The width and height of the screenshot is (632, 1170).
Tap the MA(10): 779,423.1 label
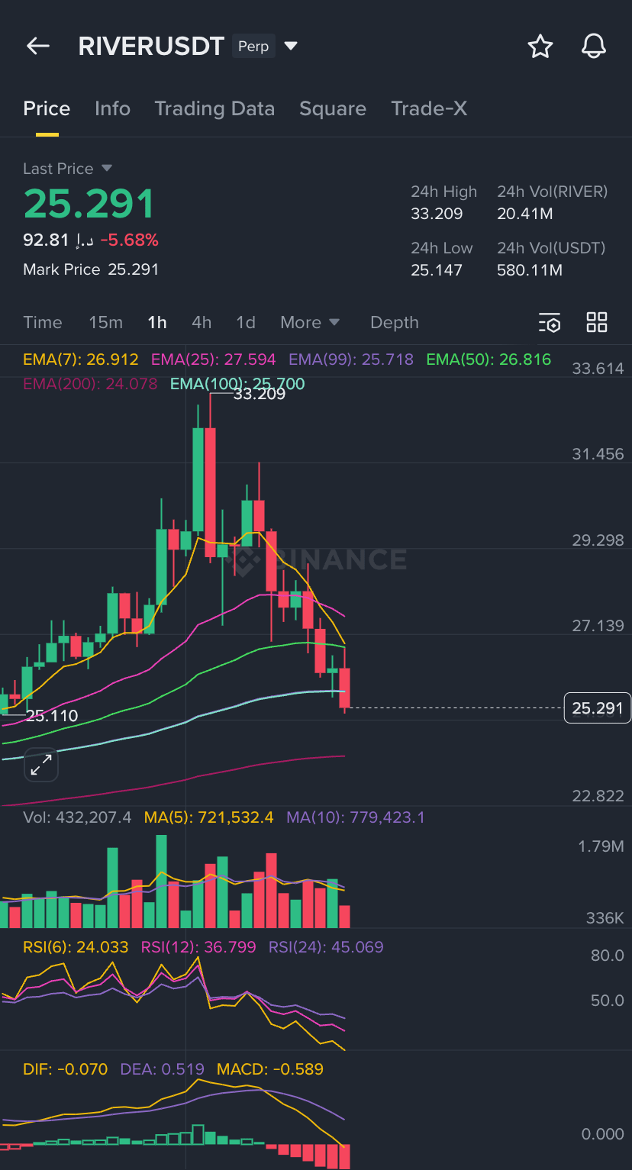[x=356, y=817]
